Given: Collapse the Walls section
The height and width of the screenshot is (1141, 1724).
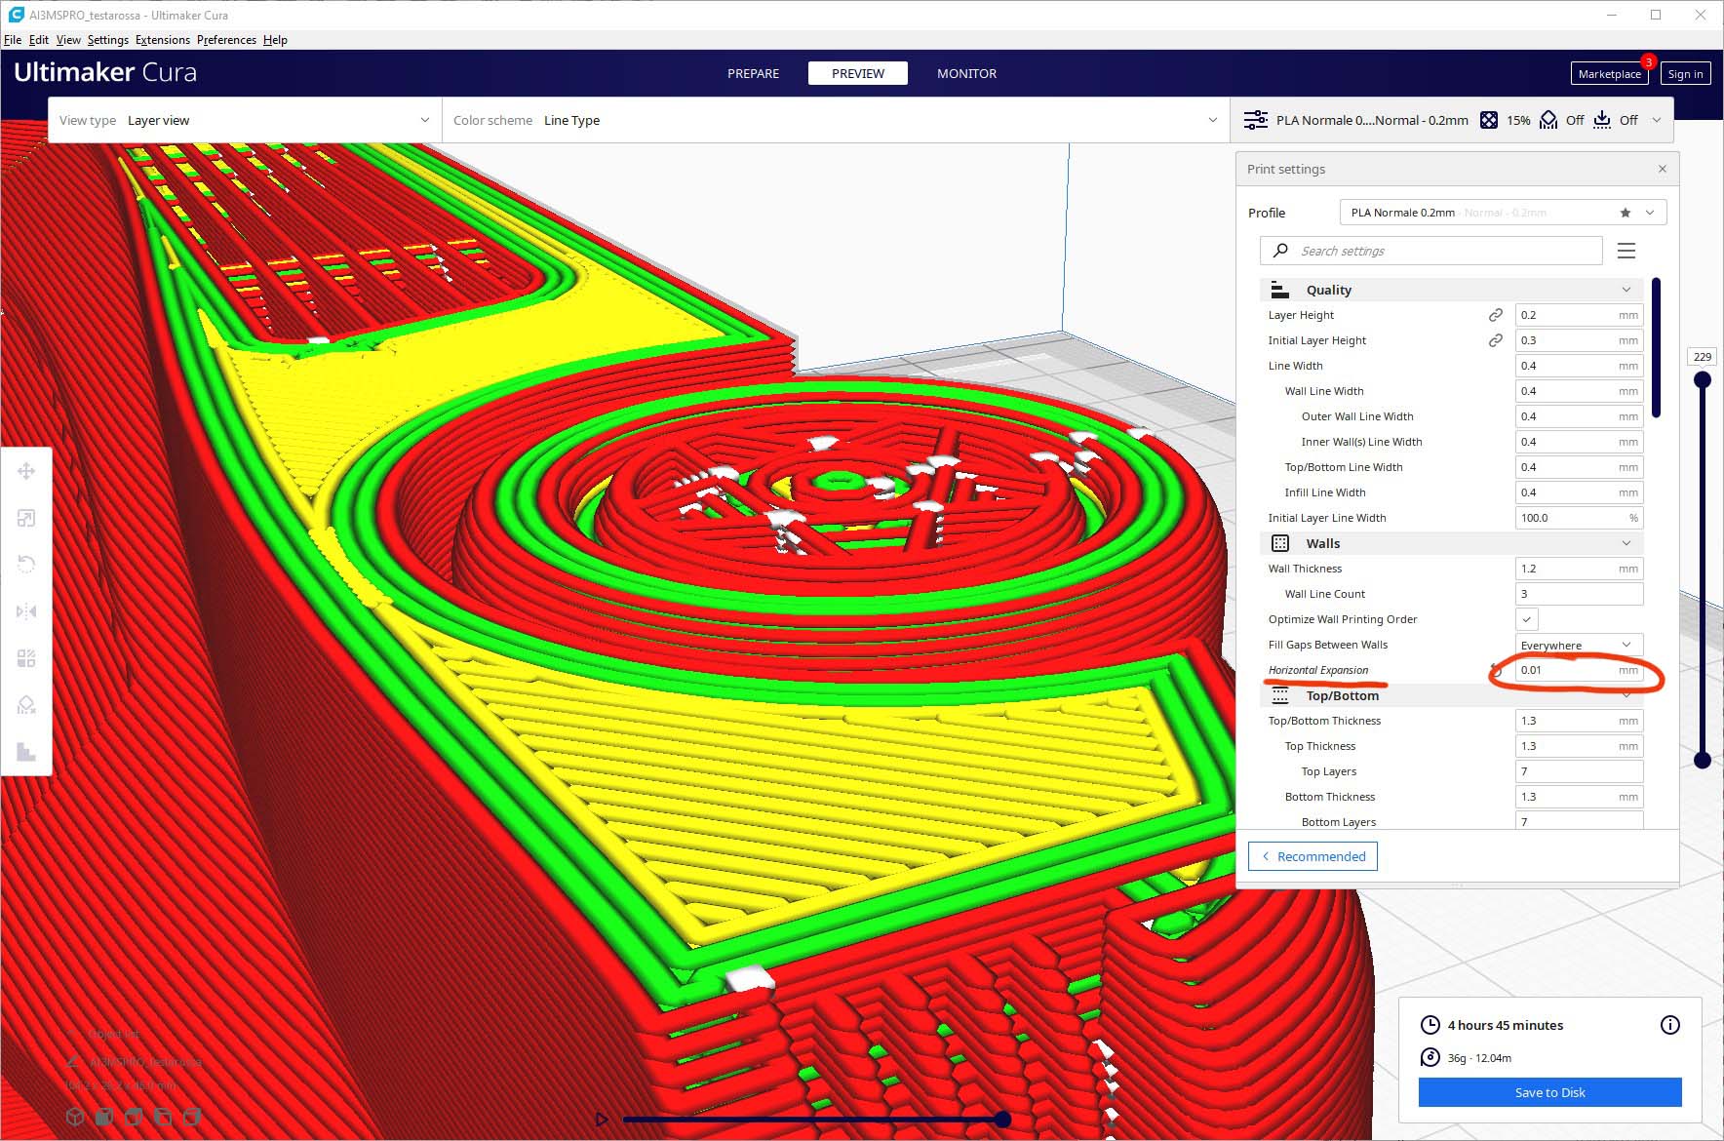Looking at the screenshot, I should 1626,543.
